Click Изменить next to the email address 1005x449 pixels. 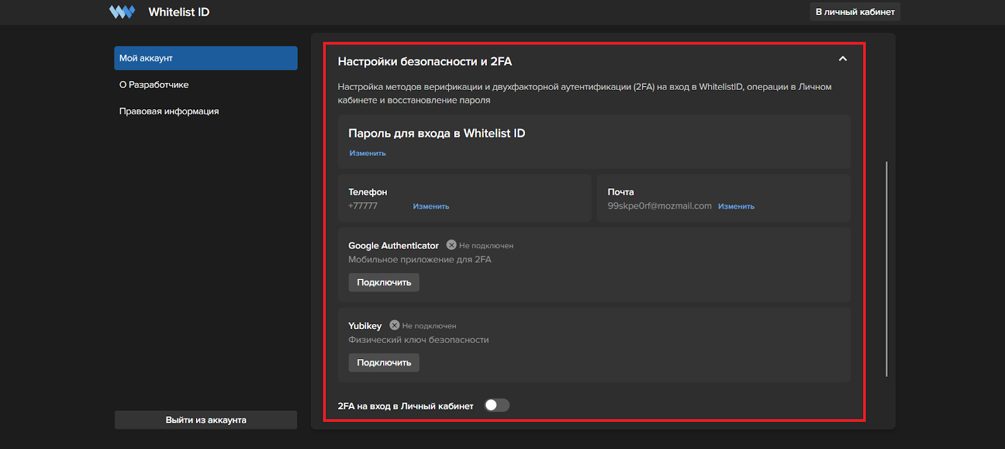(736, 206)
